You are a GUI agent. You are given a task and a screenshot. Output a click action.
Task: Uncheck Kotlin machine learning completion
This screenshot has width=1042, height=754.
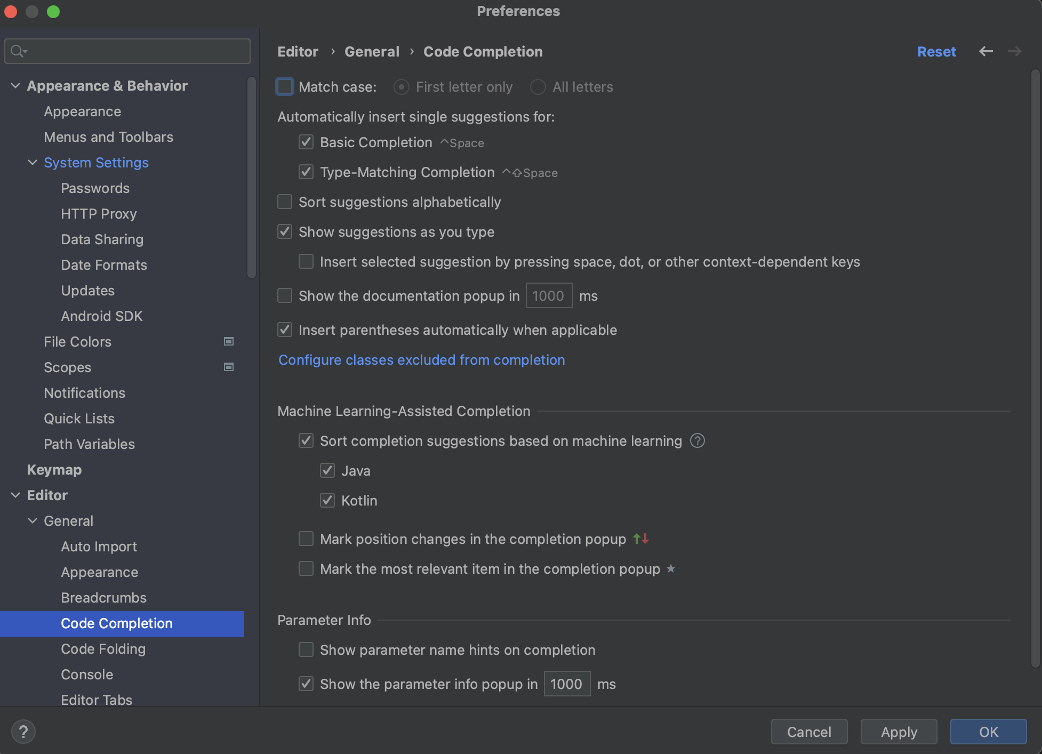(327, 500)
